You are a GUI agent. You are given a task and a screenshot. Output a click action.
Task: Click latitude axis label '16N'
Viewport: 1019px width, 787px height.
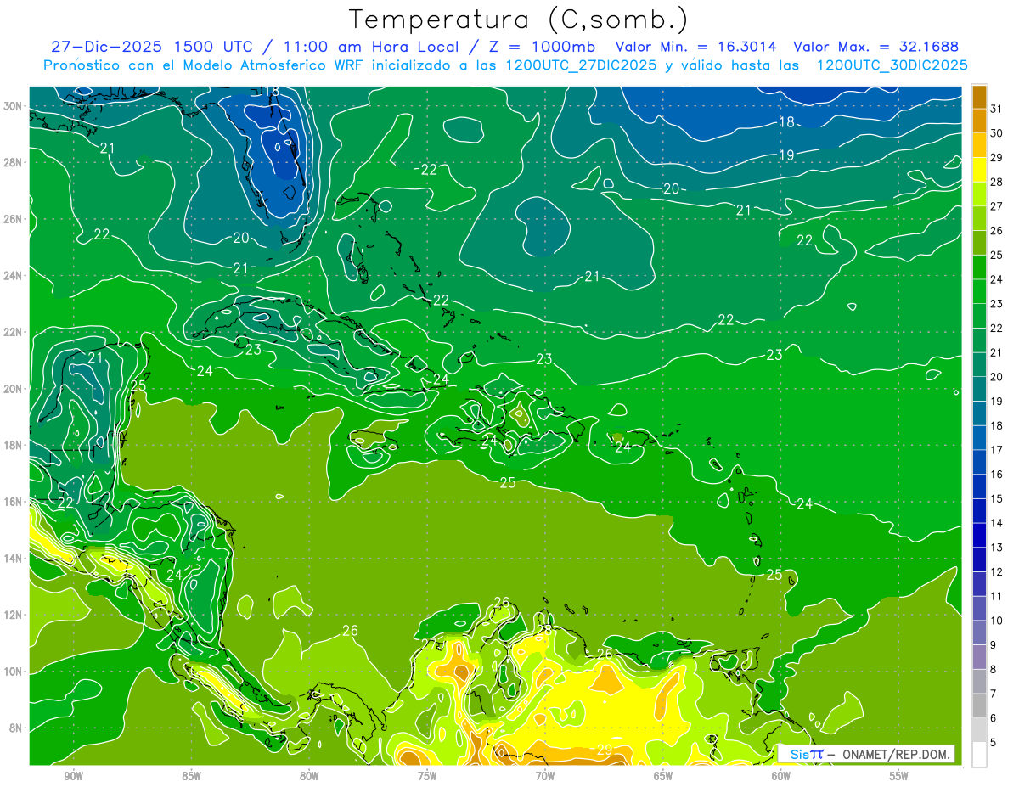[x=13, y=502]
